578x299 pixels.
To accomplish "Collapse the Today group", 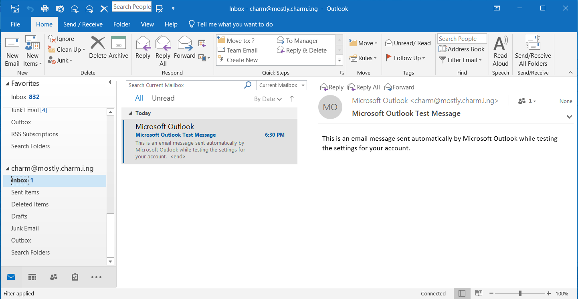I will [x=130, y=113].
